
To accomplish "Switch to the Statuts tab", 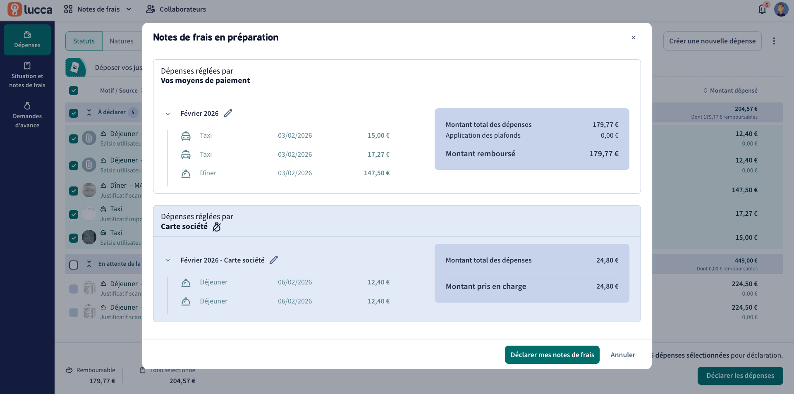I will [84, 41].
